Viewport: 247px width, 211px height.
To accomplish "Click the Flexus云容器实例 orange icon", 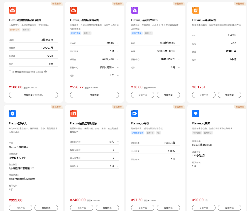I will [x=196, y=10].
